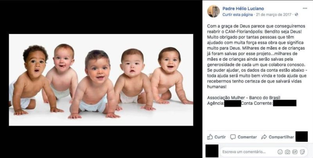Click the post text starting Com a graça
The width and height of the screenshot is (313, 158).
[x=257, y=57]
